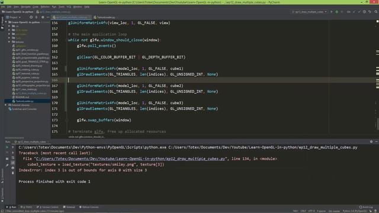Open the Window menu
Image resolution: width=379 pixels, height=213 pixels.
[78, 7]
